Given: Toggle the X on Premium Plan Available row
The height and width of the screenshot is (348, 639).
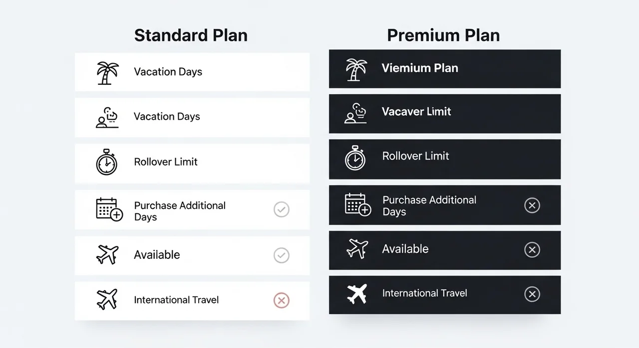Looking at the screenshot, I should click(x=532, y=250).
